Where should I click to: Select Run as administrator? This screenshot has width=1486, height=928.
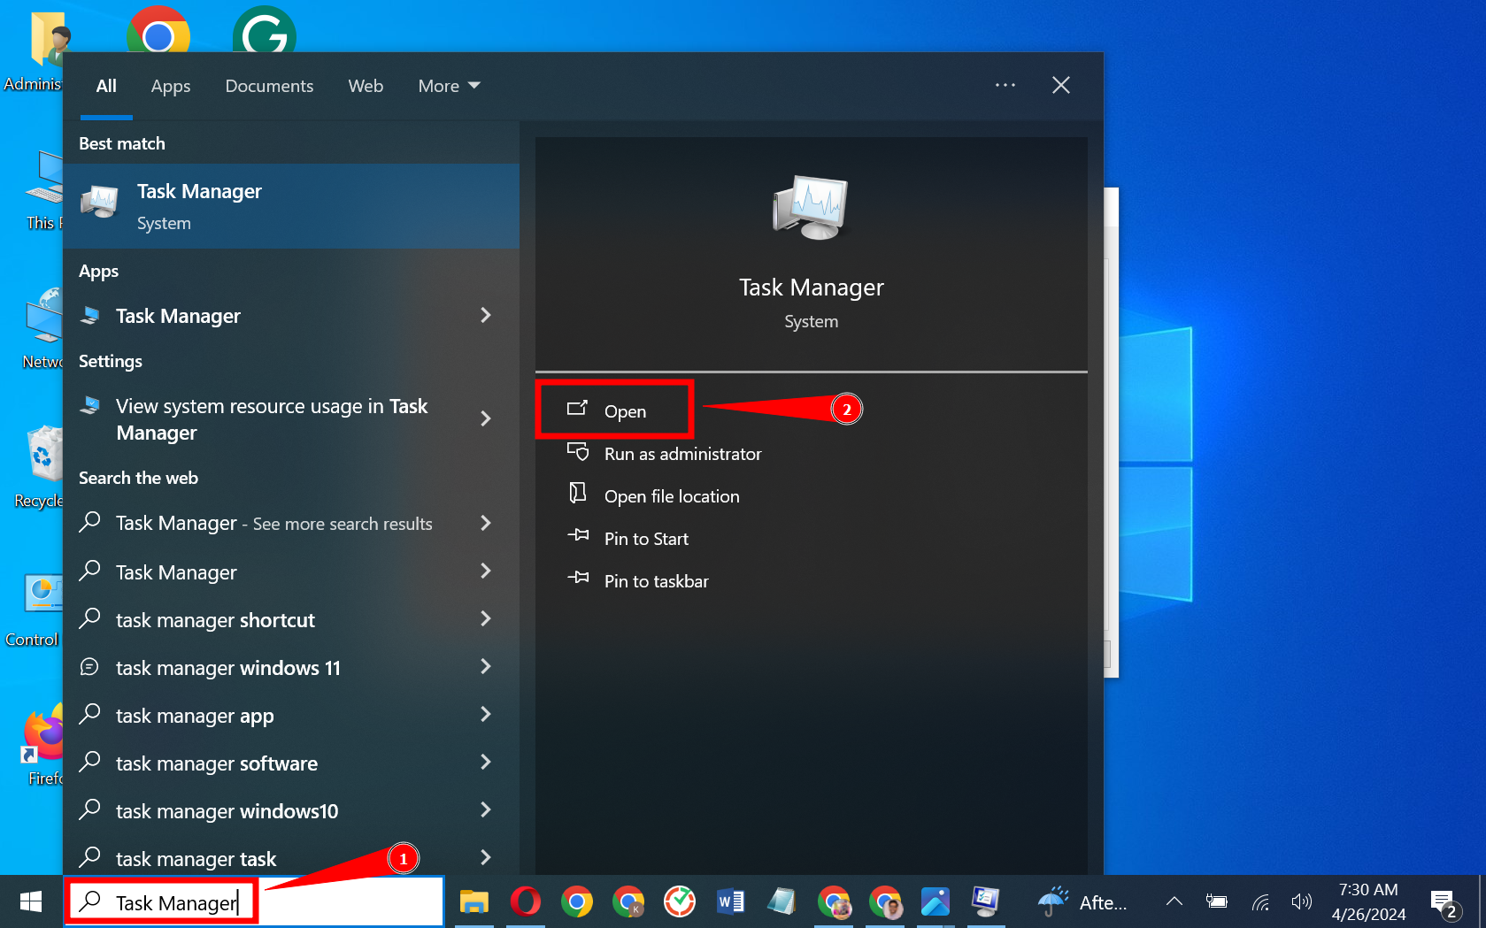(682, 454)
